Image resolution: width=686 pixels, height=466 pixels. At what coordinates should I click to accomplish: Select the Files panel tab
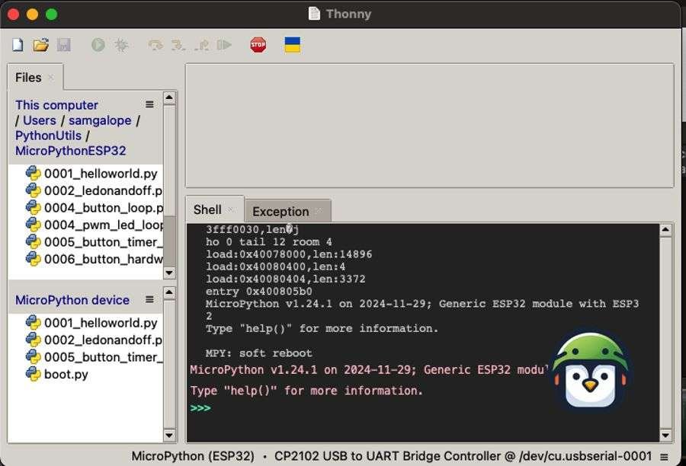coord(28,78)
